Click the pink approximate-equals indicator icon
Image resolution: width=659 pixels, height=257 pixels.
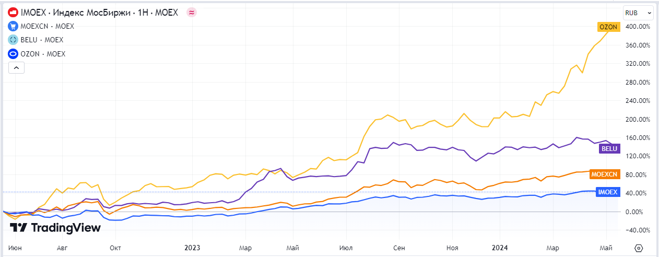click(x=192, y=13)
